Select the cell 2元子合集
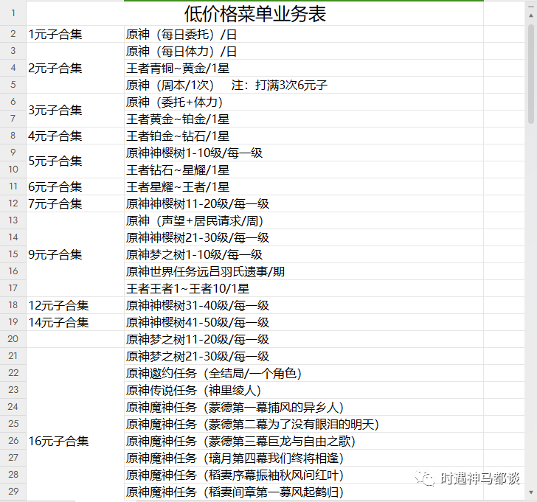Viewport: 537px width, 502px height. pyautogui.click(x=75, y=68)
